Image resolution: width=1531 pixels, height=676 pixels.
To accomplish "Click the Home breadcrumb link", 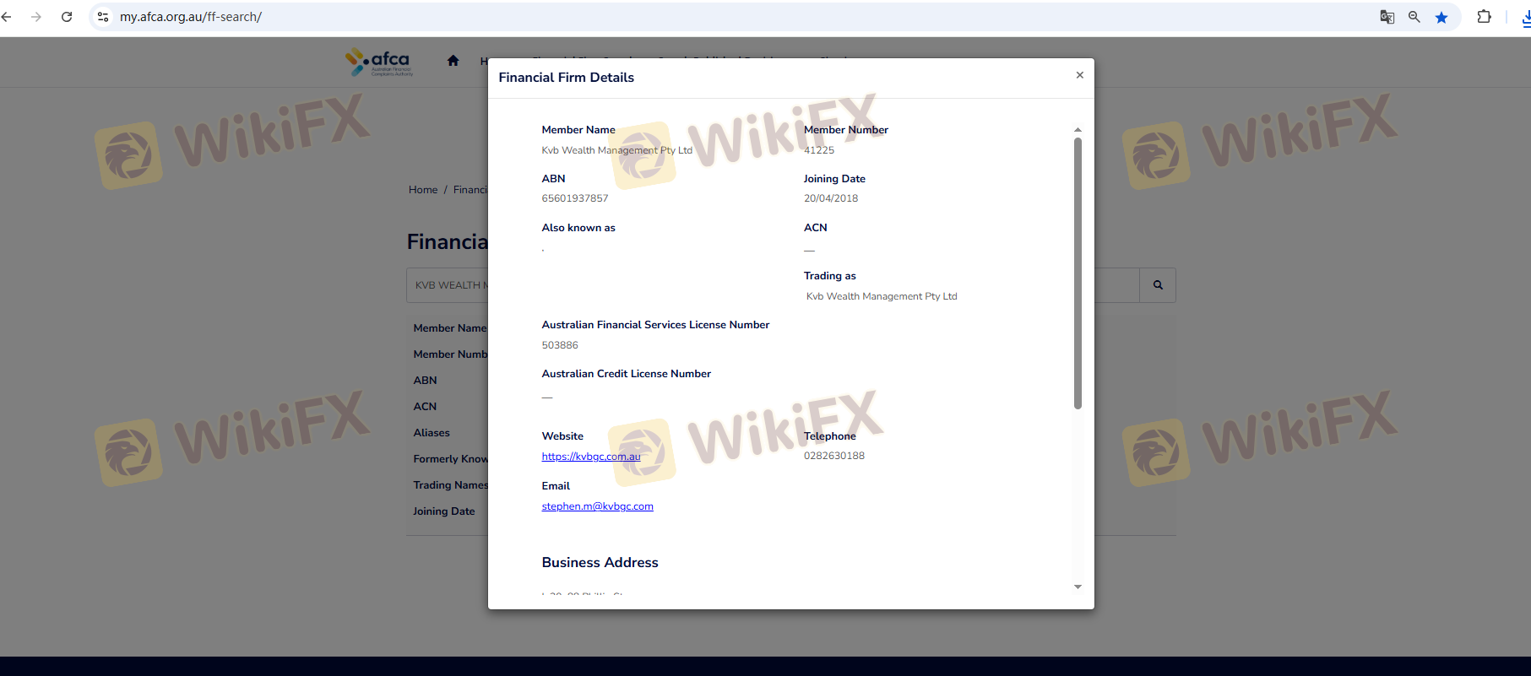I will tap(423, 190).
